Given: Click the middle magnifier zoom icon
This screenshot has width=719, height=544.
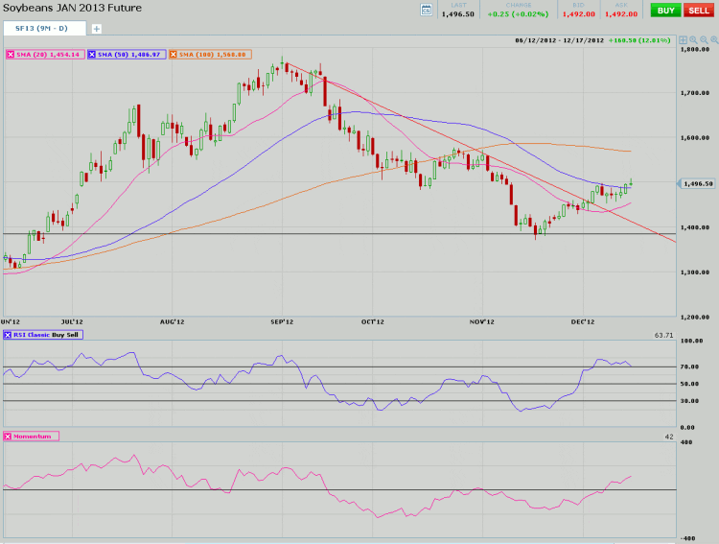Looking at the screenshot, I should pos(702,40).
